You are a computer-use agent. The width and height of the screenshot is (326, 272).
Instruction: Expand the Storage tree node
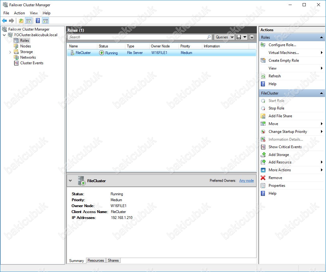(10, 52)
